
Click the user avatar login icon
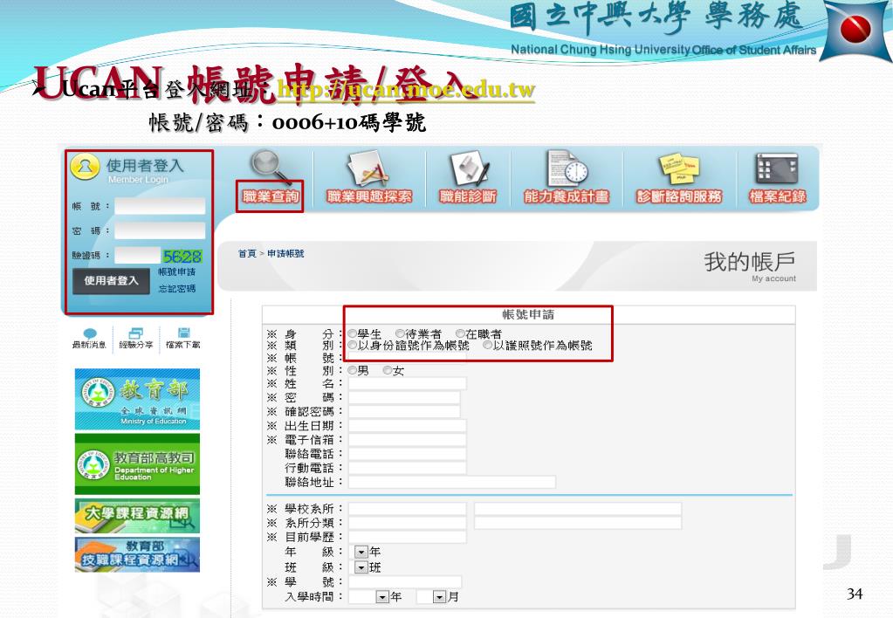point(85,167)
